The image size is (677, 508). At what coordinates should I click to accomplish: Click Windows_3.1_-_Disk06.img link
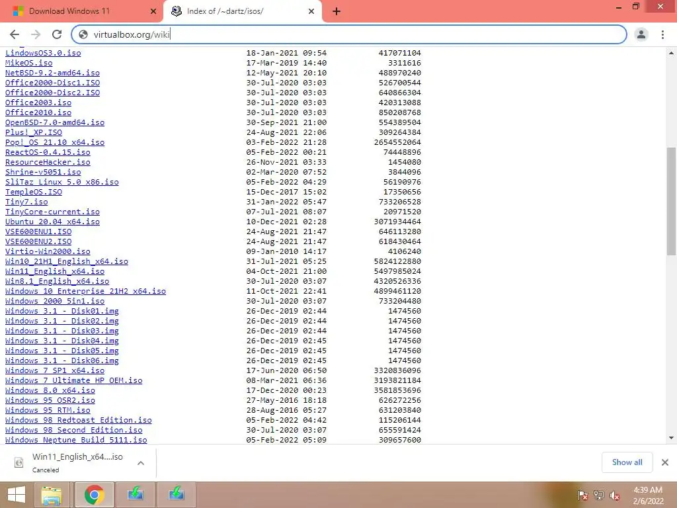(x=61, y=361)
